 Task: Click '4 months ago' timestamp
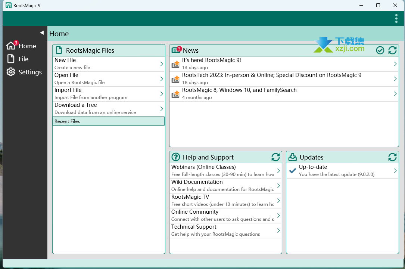click(197, 98)
